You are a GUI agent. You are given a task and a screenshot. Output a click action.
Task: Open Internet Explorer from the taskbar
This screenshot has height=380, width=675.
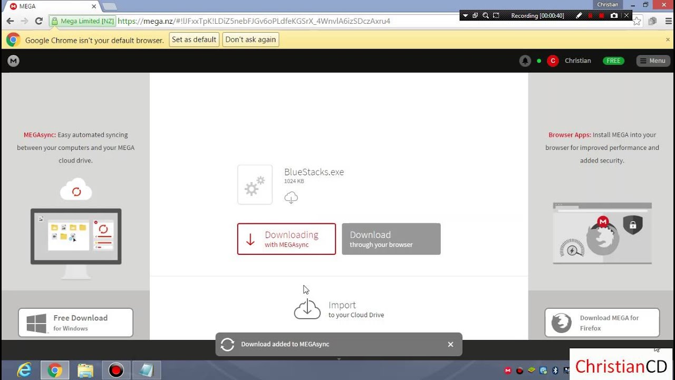pyautogui.click(x=24, y=370)
